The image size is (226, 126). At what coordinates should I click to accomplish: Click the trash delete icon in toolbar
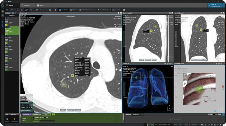(x=55, y=10)
